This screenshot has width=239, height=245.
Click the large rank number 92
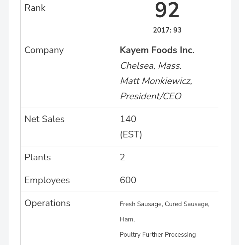[x=167, y=11]
